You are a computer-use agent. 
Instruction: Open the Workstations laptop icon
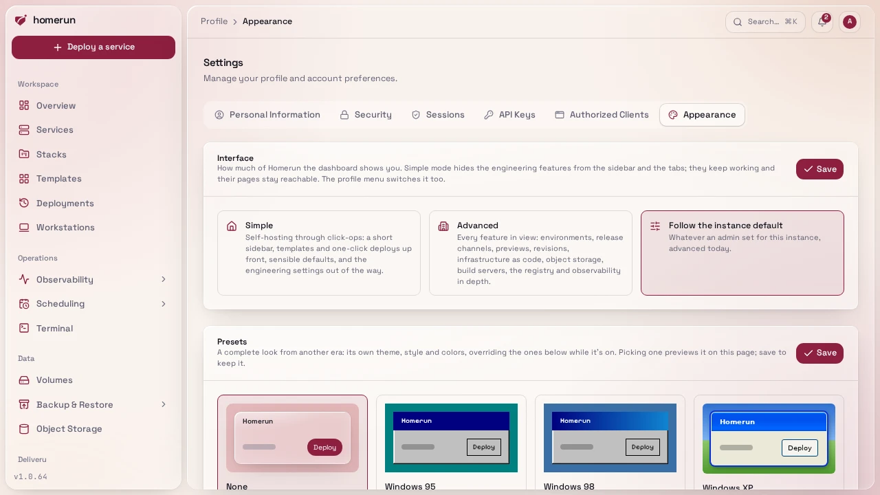click(x=24, y=228)
